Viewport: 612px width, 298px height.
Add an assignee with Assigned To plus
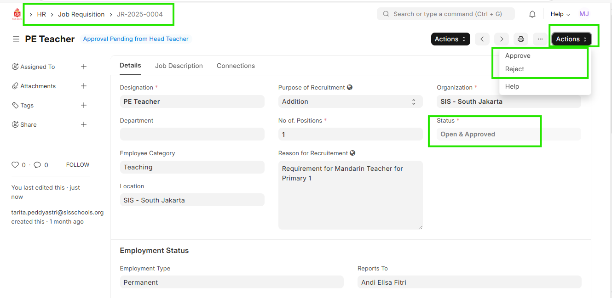tap(84, 67)
